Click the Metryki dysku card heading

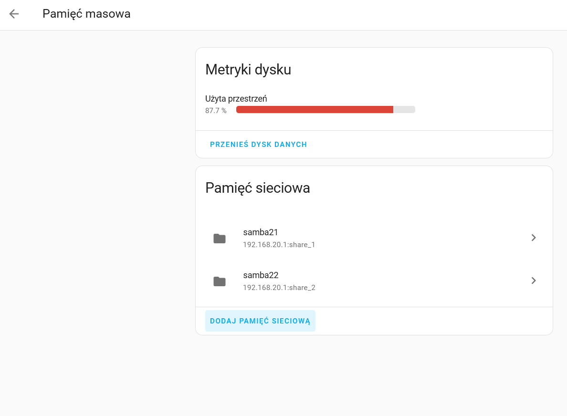click(x=248, y=70)
